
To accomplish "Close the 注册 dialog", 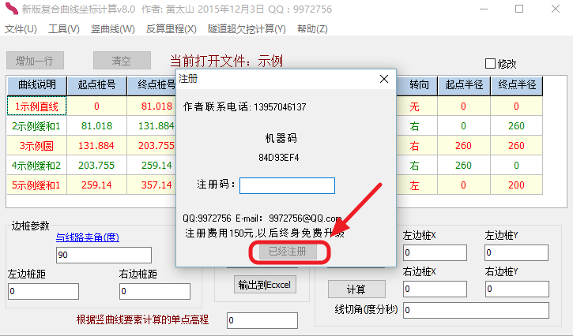I will point(383,79).
